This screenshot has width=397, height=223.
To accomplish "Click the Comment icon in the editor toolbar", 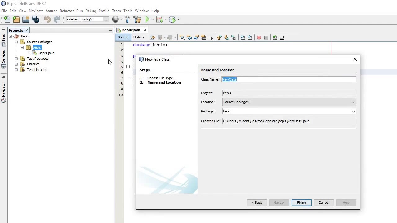I will coord(275,37).
